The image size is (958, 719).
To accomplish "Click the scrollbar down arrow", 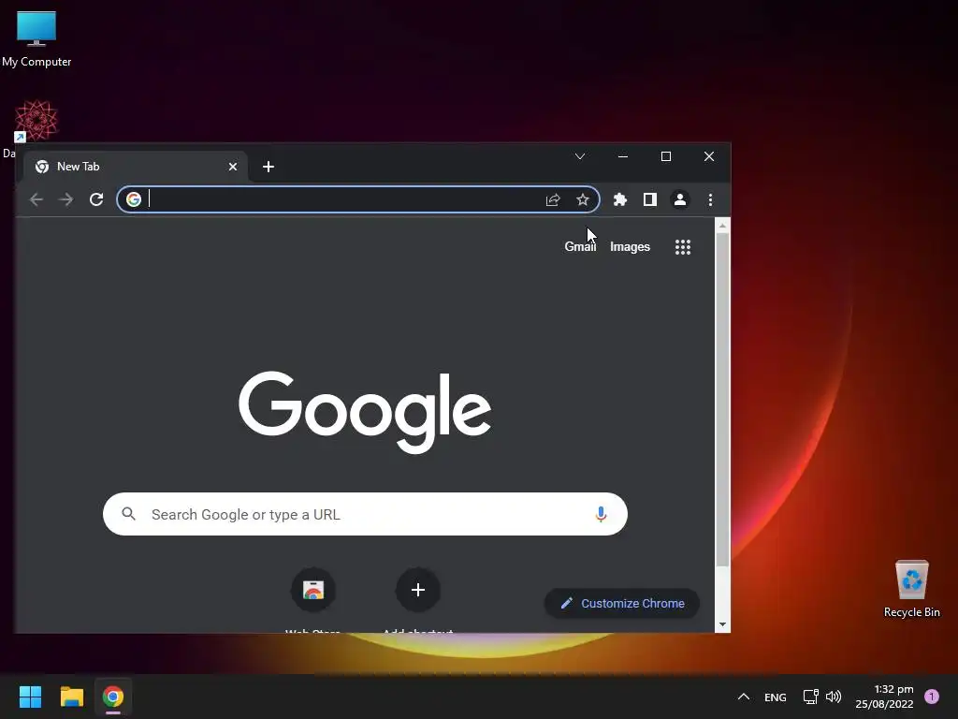I will 723,624.
